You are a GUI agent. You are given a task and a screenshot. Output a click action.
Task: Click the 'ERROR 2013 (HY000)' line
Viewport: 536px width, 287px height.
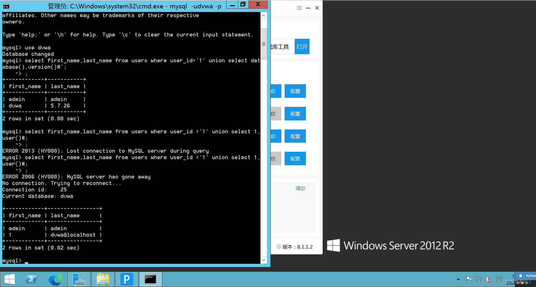106,151
